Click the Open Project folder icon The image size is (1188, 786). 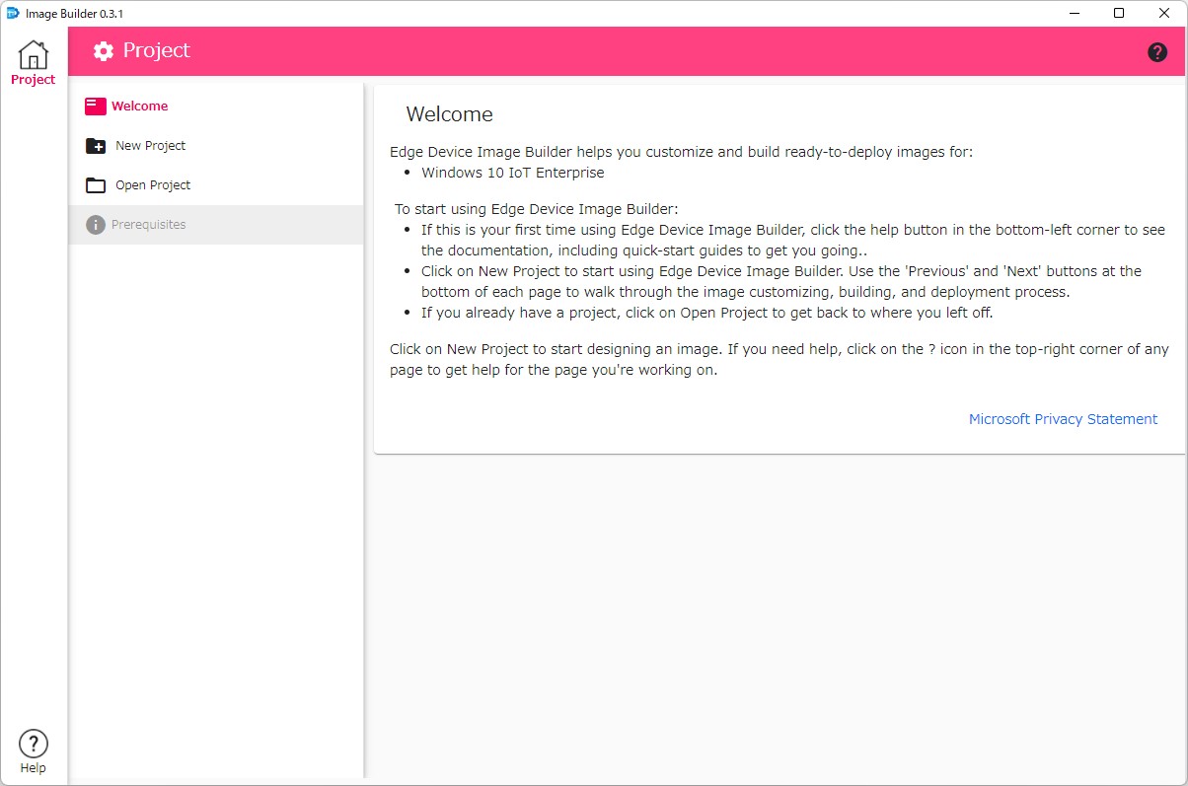(x=95, y=184)
